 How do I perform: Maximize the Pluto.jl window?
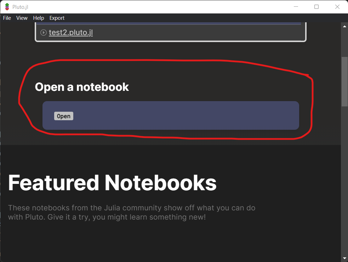[x=316, y=7]
